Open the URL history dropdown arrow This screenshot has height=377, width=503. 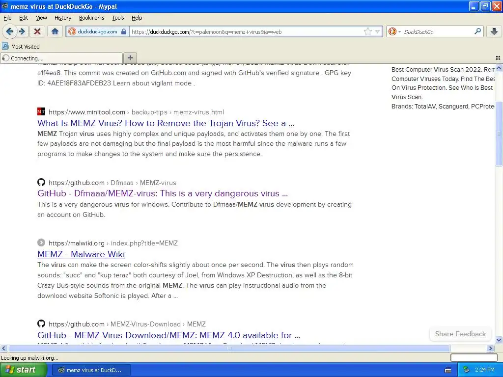click(378, 31)
